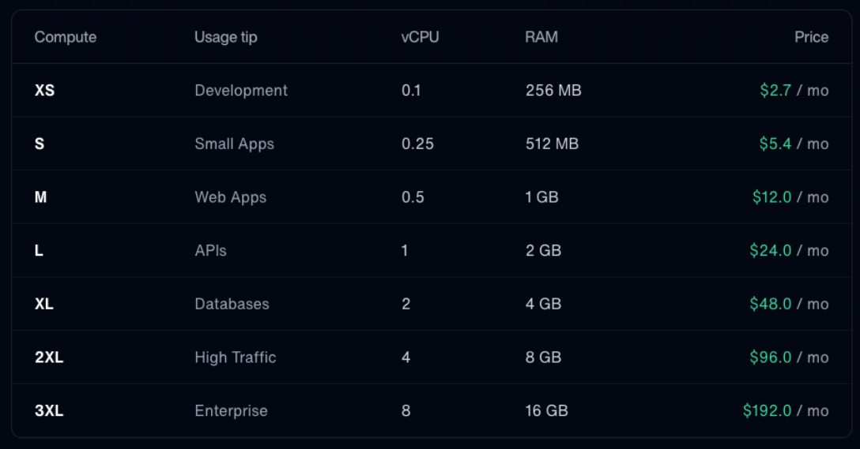Click the Usage tip column header
The width and height of the screenshot is (860, 449).
225,37
